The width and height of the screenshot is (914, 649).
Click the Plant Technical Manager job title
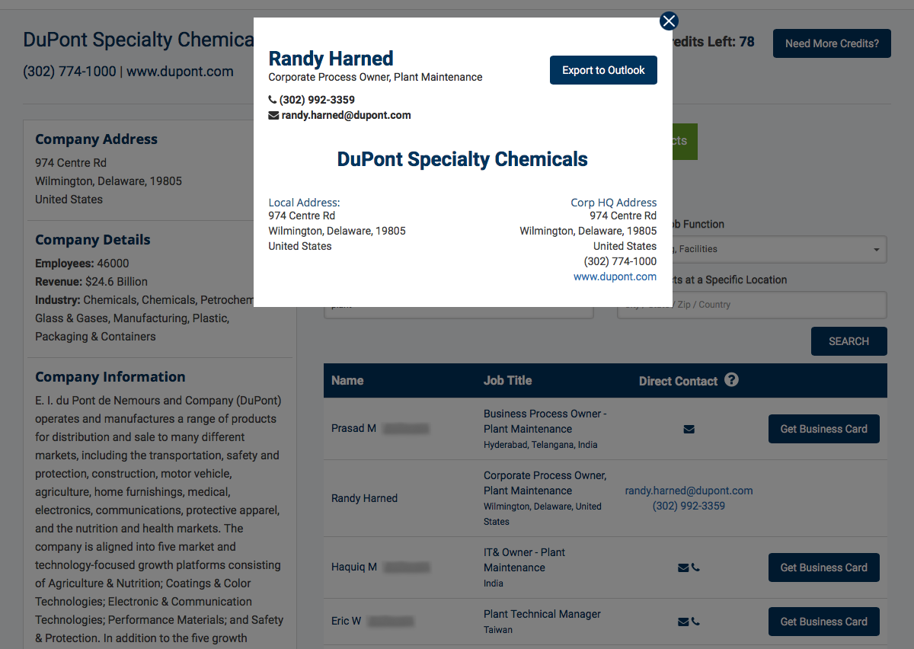click(x=542, y=614)
